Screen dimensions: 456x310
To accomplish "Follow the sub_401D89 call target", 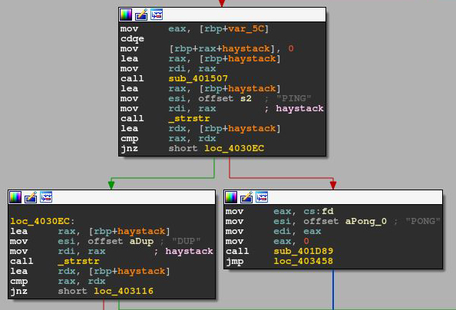I will [x=303, y=251].
